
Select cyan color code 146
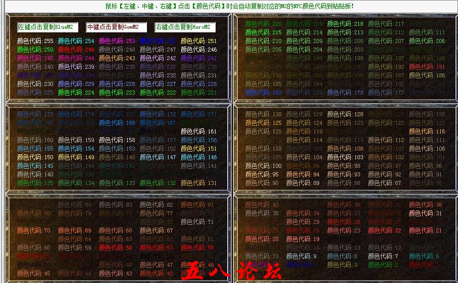click(x=199, y=157)
